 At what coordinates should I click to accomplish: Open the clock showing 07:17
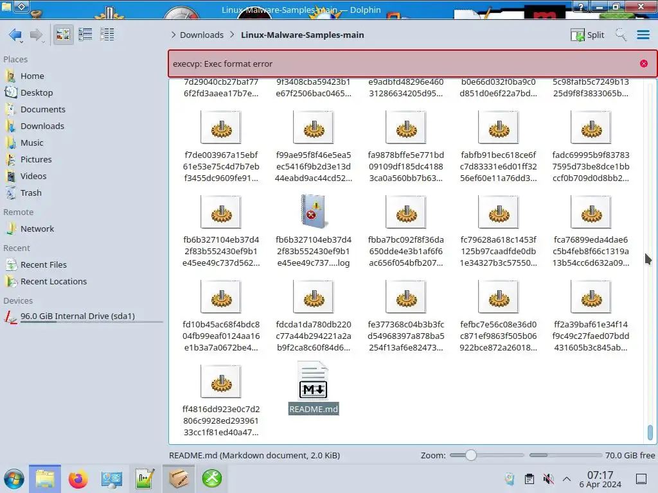600,479
